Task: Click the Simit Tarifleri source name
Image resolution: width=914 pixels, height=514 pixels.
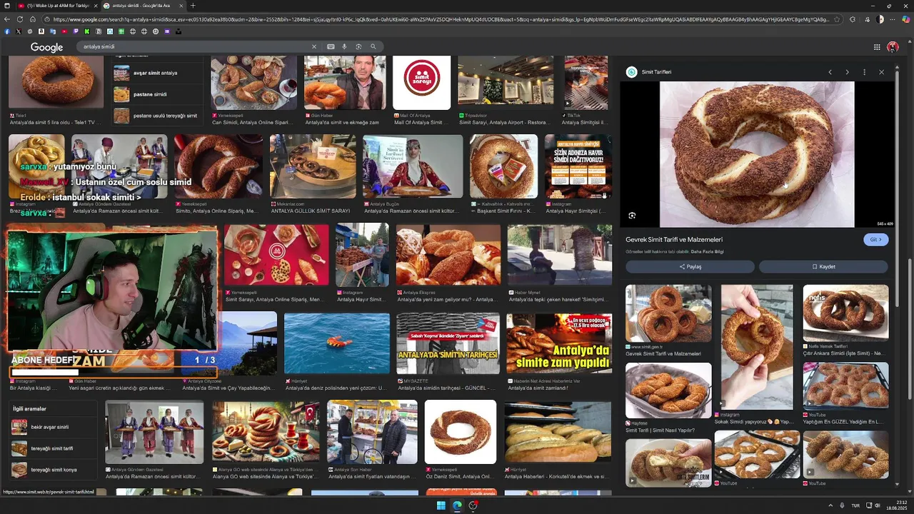Action: pyautogui.click(x=656, y=72)
